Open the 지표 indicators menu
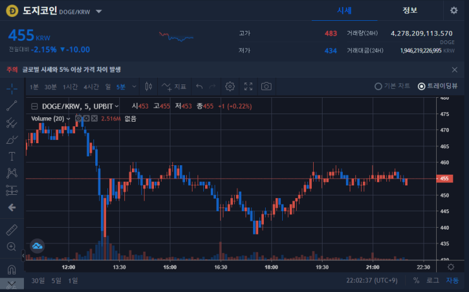469x292 pixels. point(174,86)
